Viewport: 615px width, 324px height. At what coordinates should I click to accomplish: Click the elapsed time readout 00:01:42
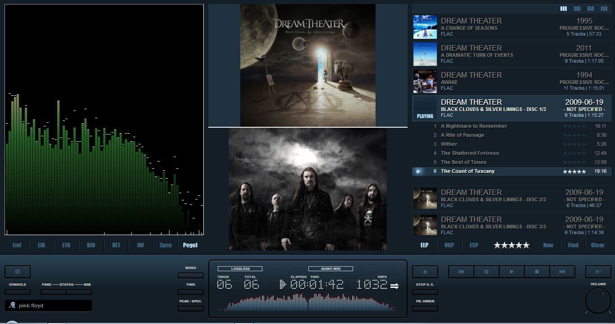click(x=317, y=284)
